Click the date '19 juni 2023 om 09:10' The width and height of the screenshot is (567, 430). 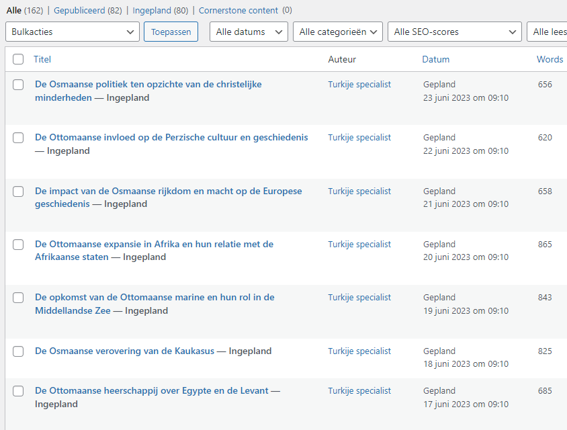tap(466, 310)
